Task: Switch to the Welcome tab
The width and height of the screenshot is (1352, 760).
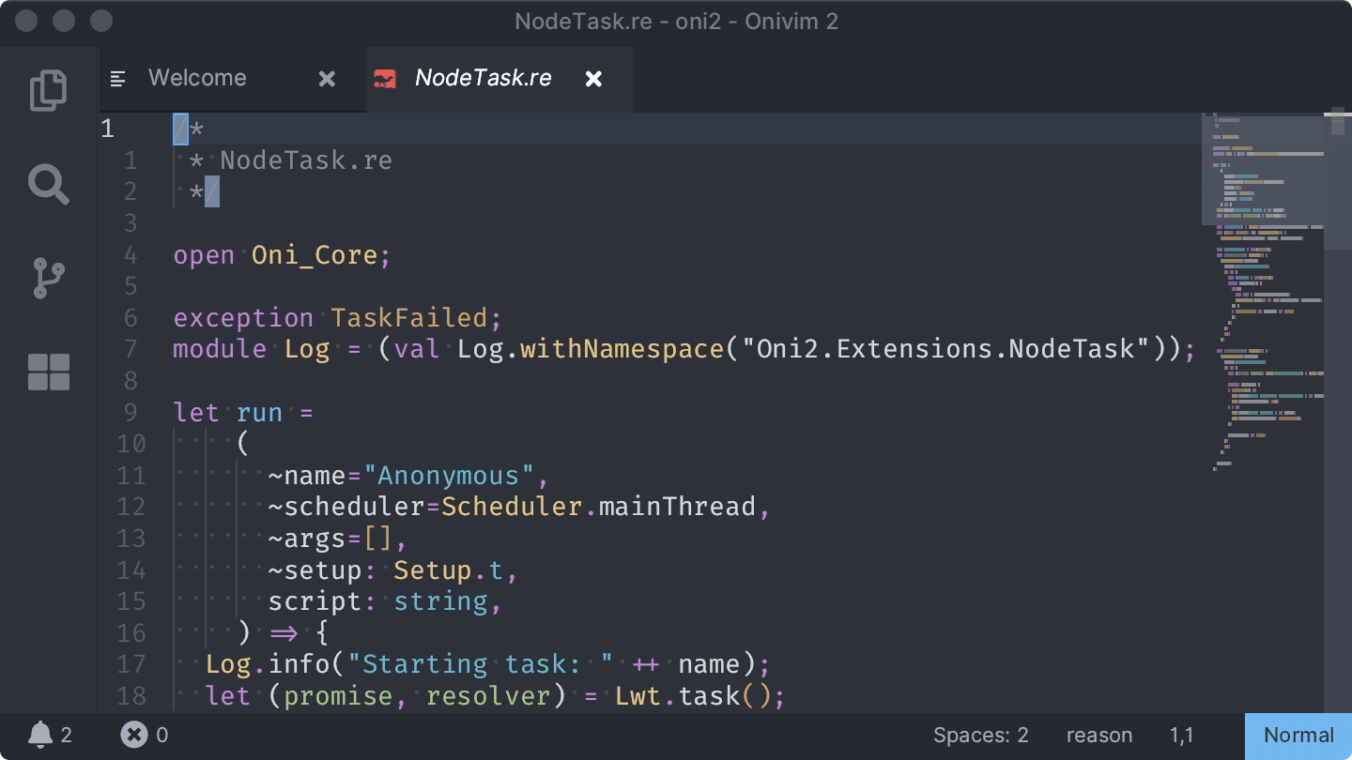Action: pyautogui.click(x=197, y=78)
